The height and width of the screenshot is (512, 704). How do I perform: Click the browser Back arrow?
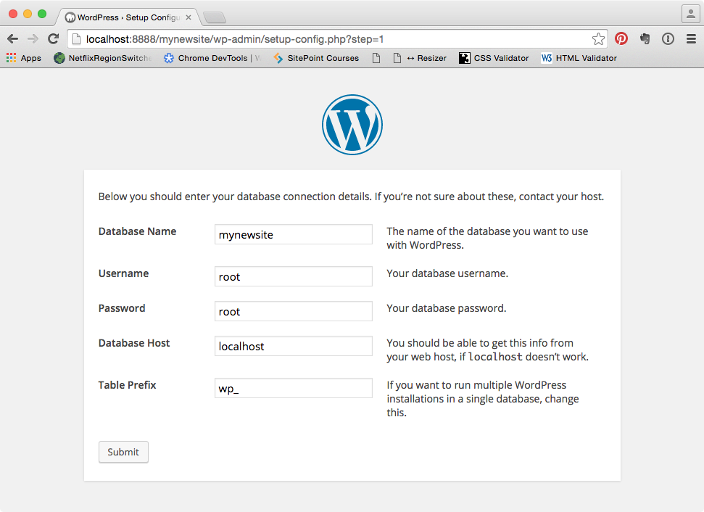tap(12, 39)
